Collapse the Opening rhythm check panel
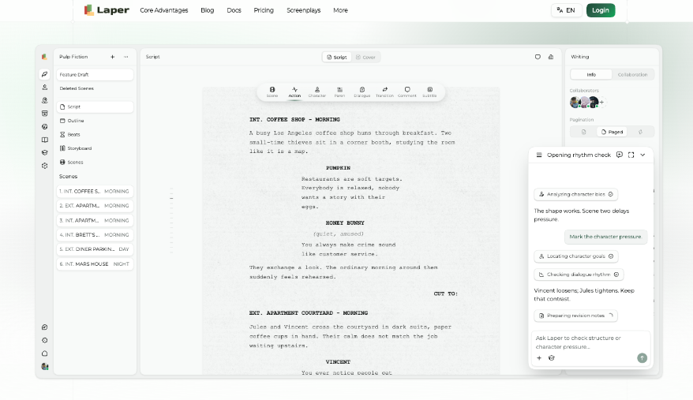The height and width of the screenshot is (400, 693). point(642,155)
